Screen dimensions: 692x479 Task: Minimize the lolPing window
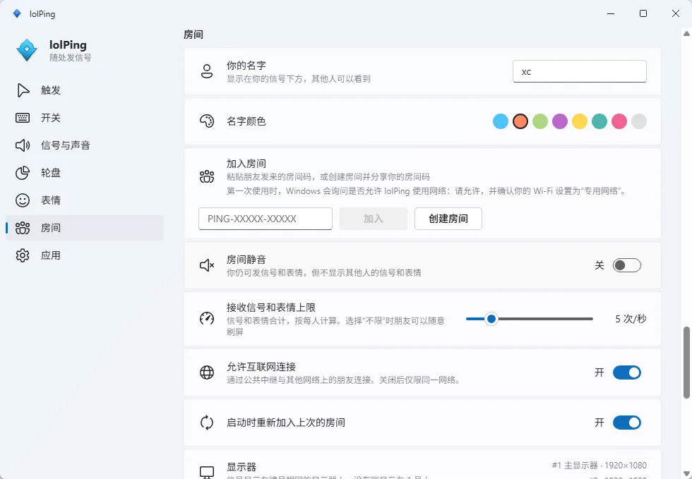[x=611, y=13]
